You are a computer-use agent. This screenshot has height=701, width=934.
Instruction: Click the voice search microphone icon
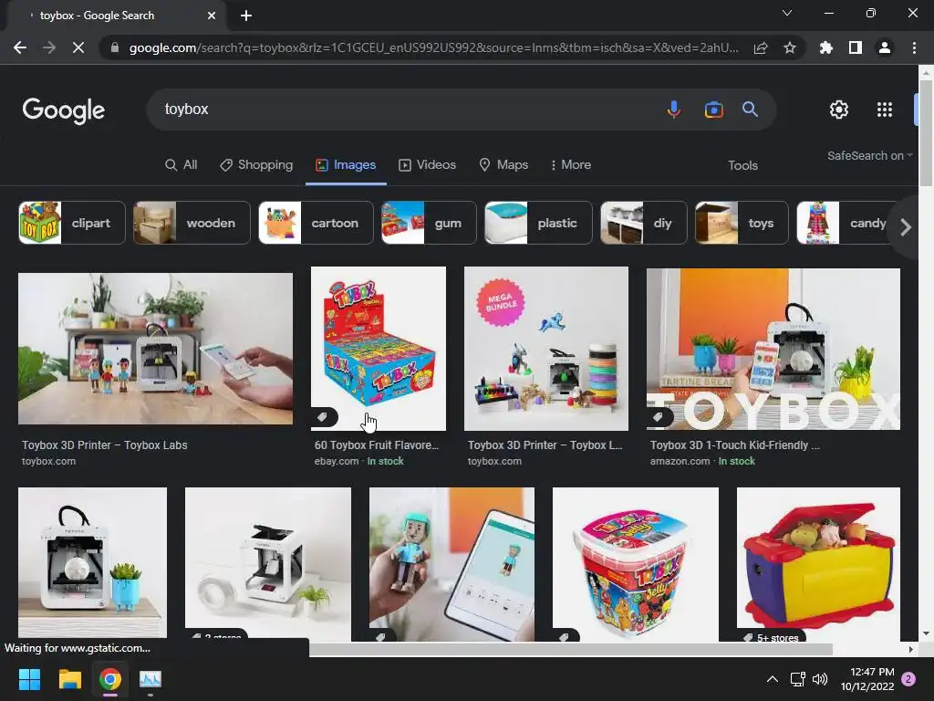[x=674, y=110]
